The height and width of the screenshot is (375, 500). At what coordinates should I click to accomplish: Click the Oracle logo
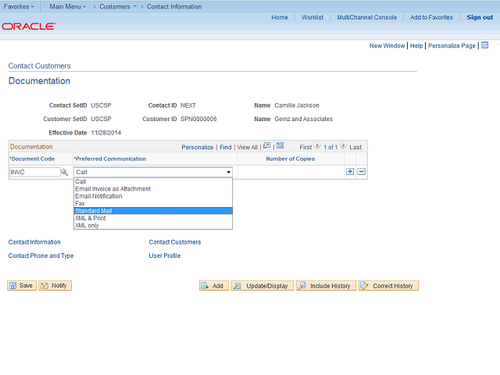[29, 26]
